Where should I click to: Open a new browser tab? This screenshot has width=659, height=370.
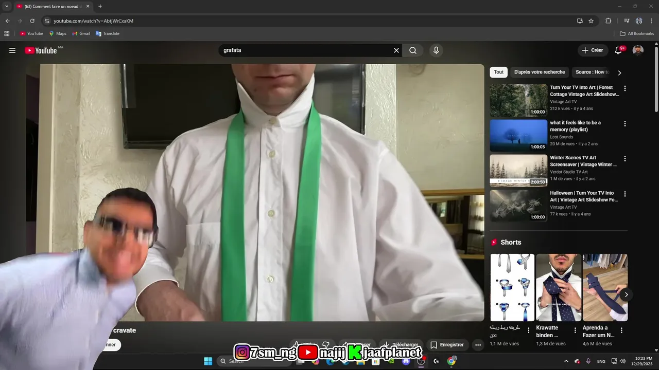coord(100,6)
